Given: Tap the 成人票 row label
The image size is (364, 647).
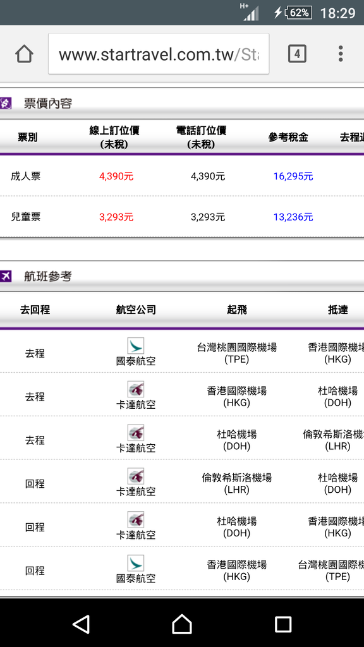Looking at the screenshot, I should pyautogui.click(x=25, y=177).
